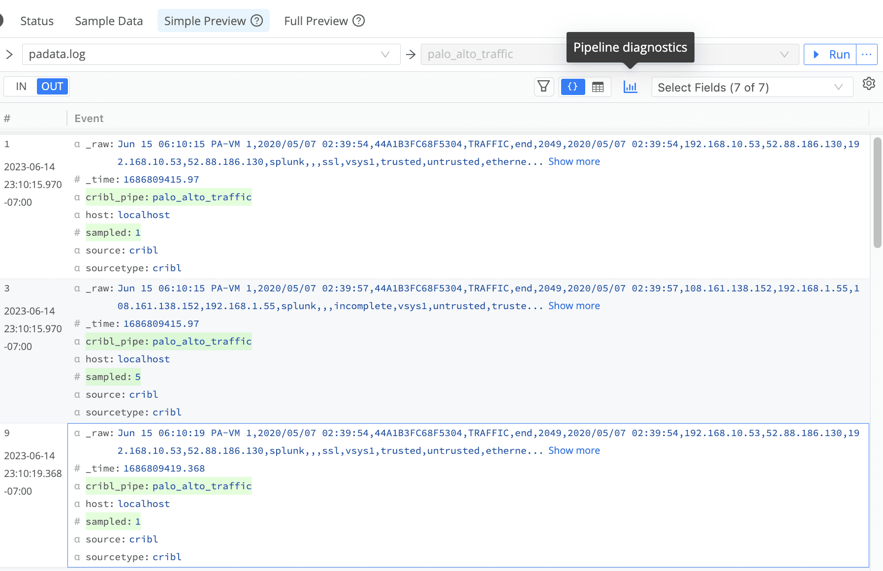Switch to table view layout
Image resolution: width=883 pixels, height=571 pixels.
click(x=598, y=87)
